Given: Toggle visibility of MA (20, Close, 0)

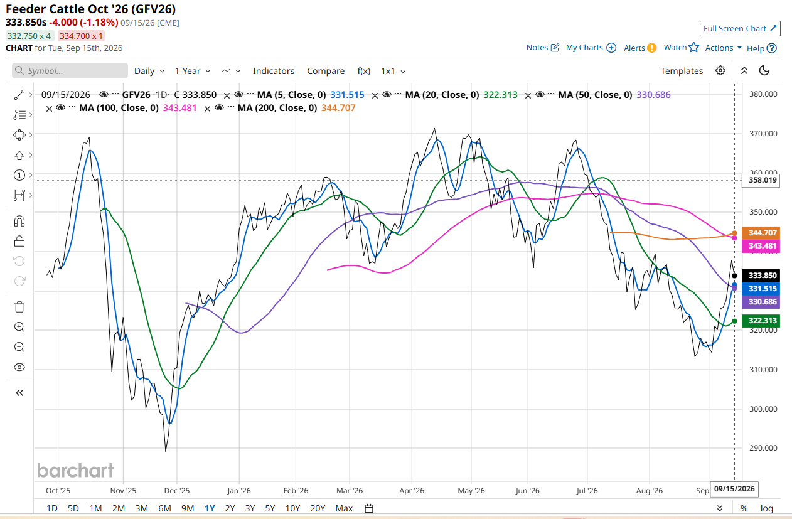Looking at the screenshot, I should (387, 95).
